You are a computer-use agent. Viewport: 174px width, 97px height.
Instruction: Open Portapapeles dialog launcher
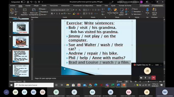click(x=19, y=17)
